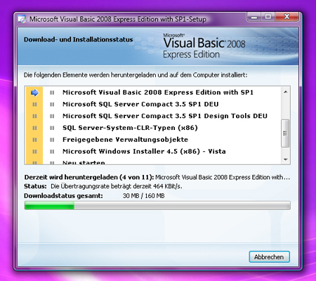Click the blue arrow icon beside Visual Basic 2008
This screenshot has height=281, width=316.
(34, 93)
